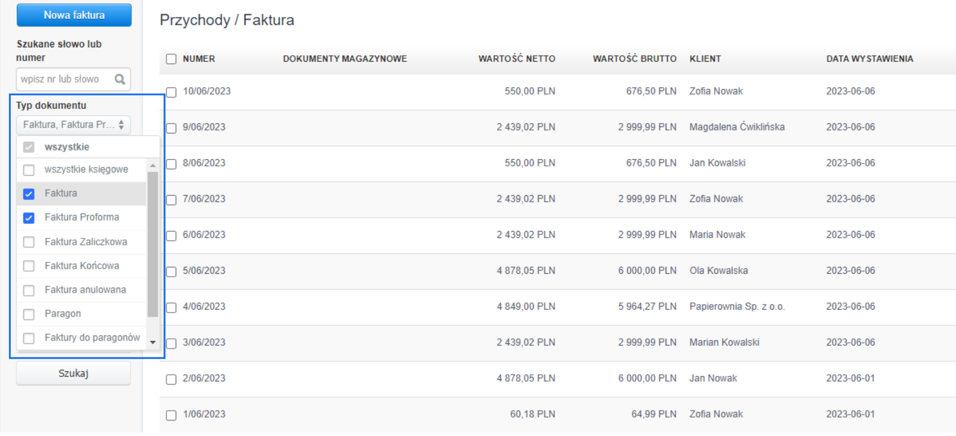Click the Szukaj button
The image size is (956, 436).
73,373
